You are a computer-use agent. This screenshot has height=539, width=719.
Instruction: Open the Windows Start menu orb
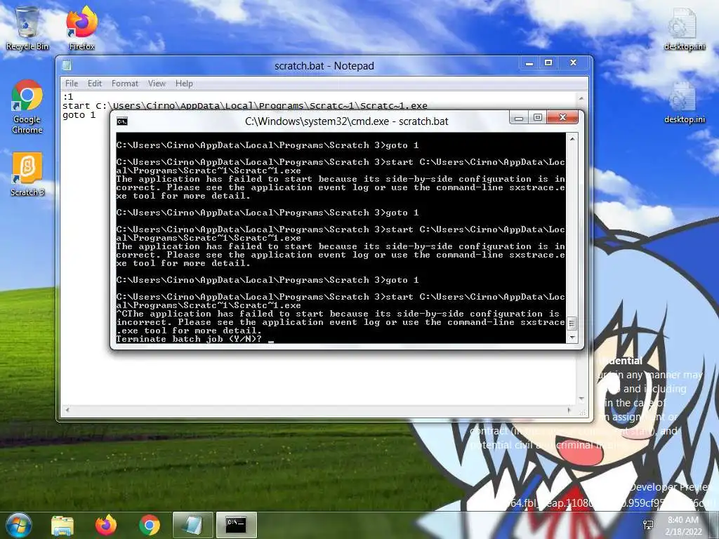coord(18,525)
